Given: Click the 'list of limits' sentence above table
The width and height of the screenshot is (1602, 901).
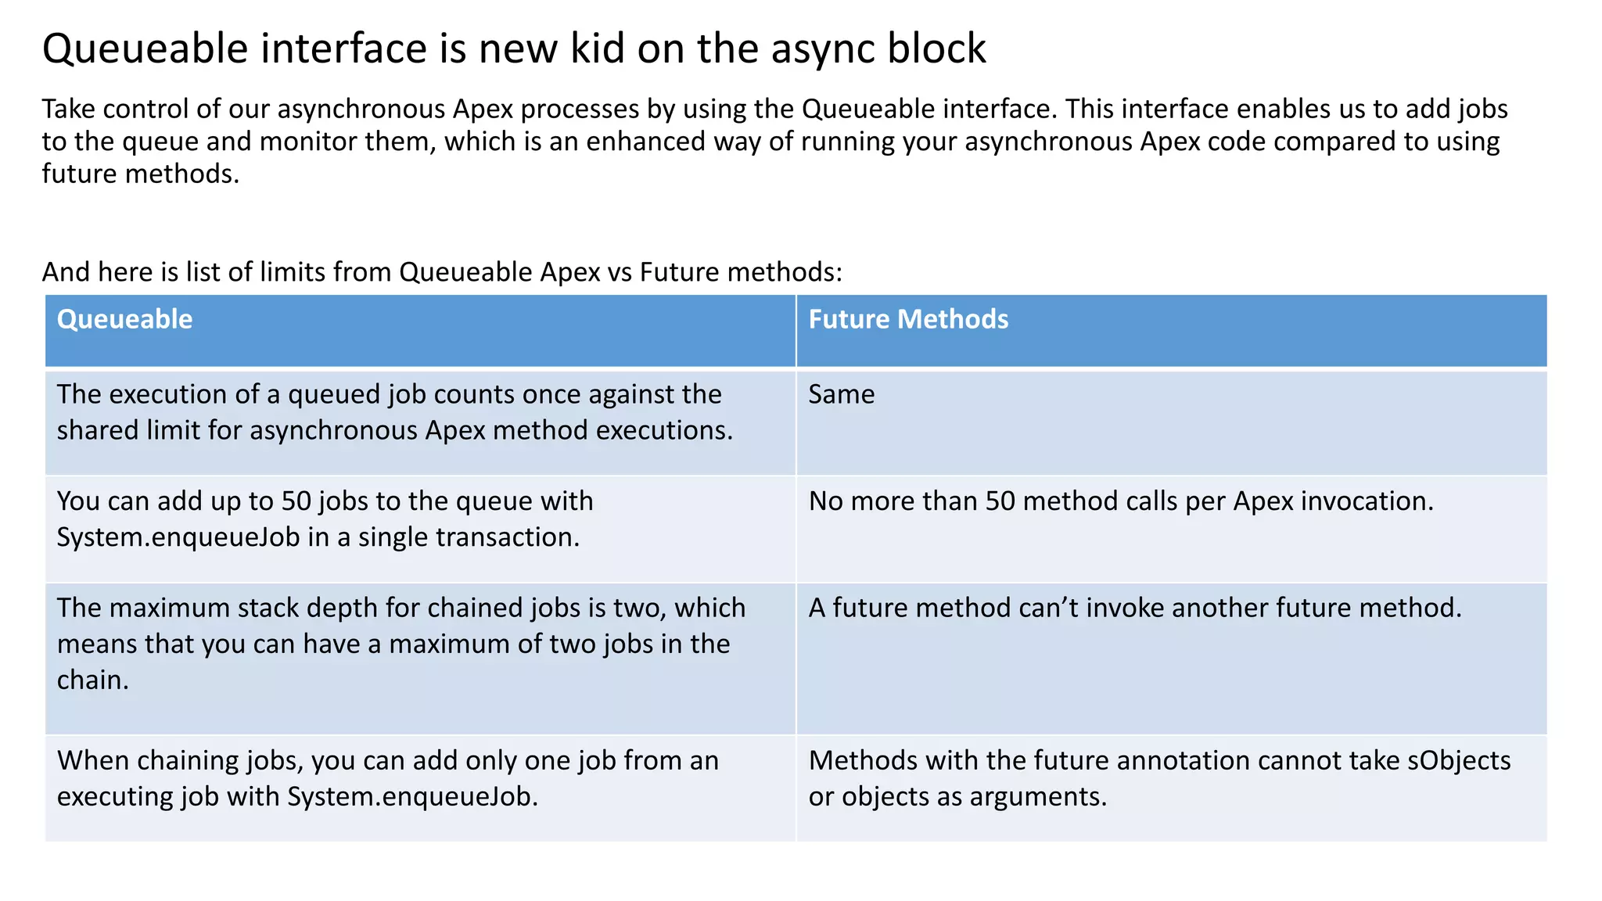Looking at the screenshot, I should 442,271.
